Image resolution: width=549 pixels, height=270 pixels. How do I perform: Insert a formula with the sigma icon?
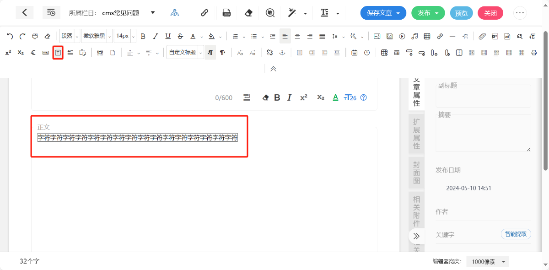pos(532,36)
